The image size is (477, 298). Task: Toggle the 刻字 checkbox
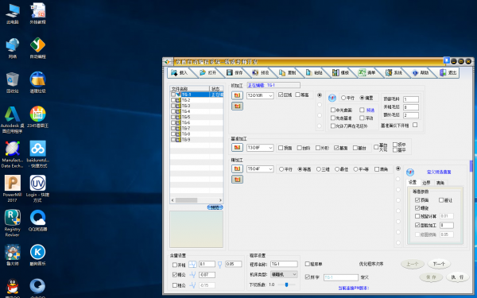(x=307, y=277)
